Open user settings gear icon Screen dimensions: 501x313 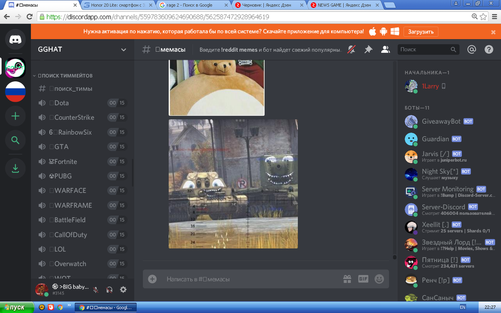(x=123, y=290)
